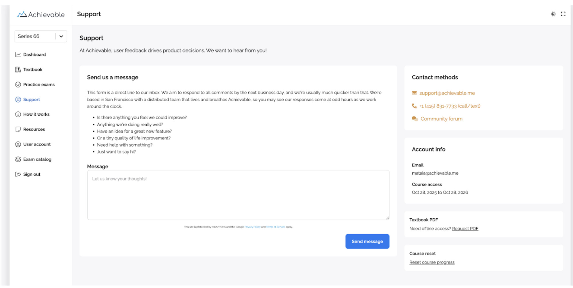This screenshot has width=573, height=288.
Task: Click the support@achievable.me email link
Action: pos(447,93)
